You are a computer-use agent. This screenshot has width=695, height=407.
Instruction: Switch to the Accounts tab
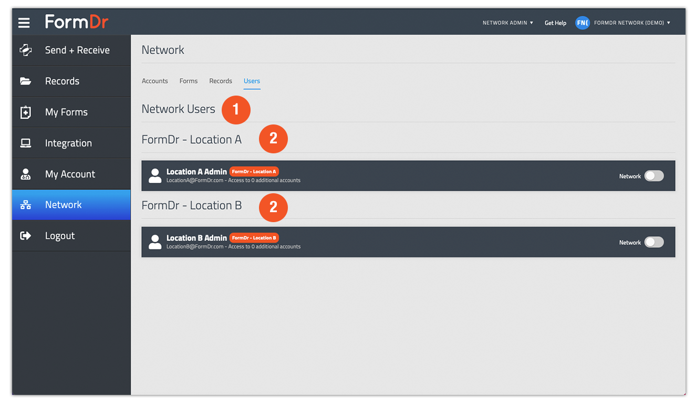155,81
